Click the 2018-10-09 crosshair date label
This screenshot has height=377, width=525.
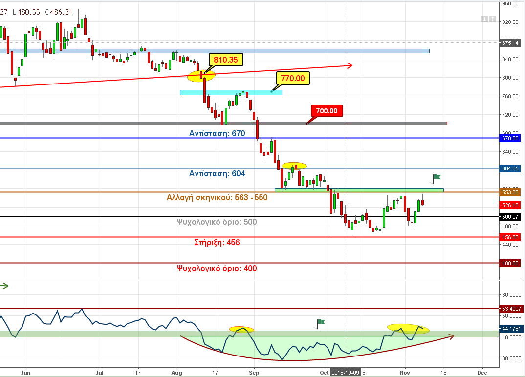tap(345, 373)
